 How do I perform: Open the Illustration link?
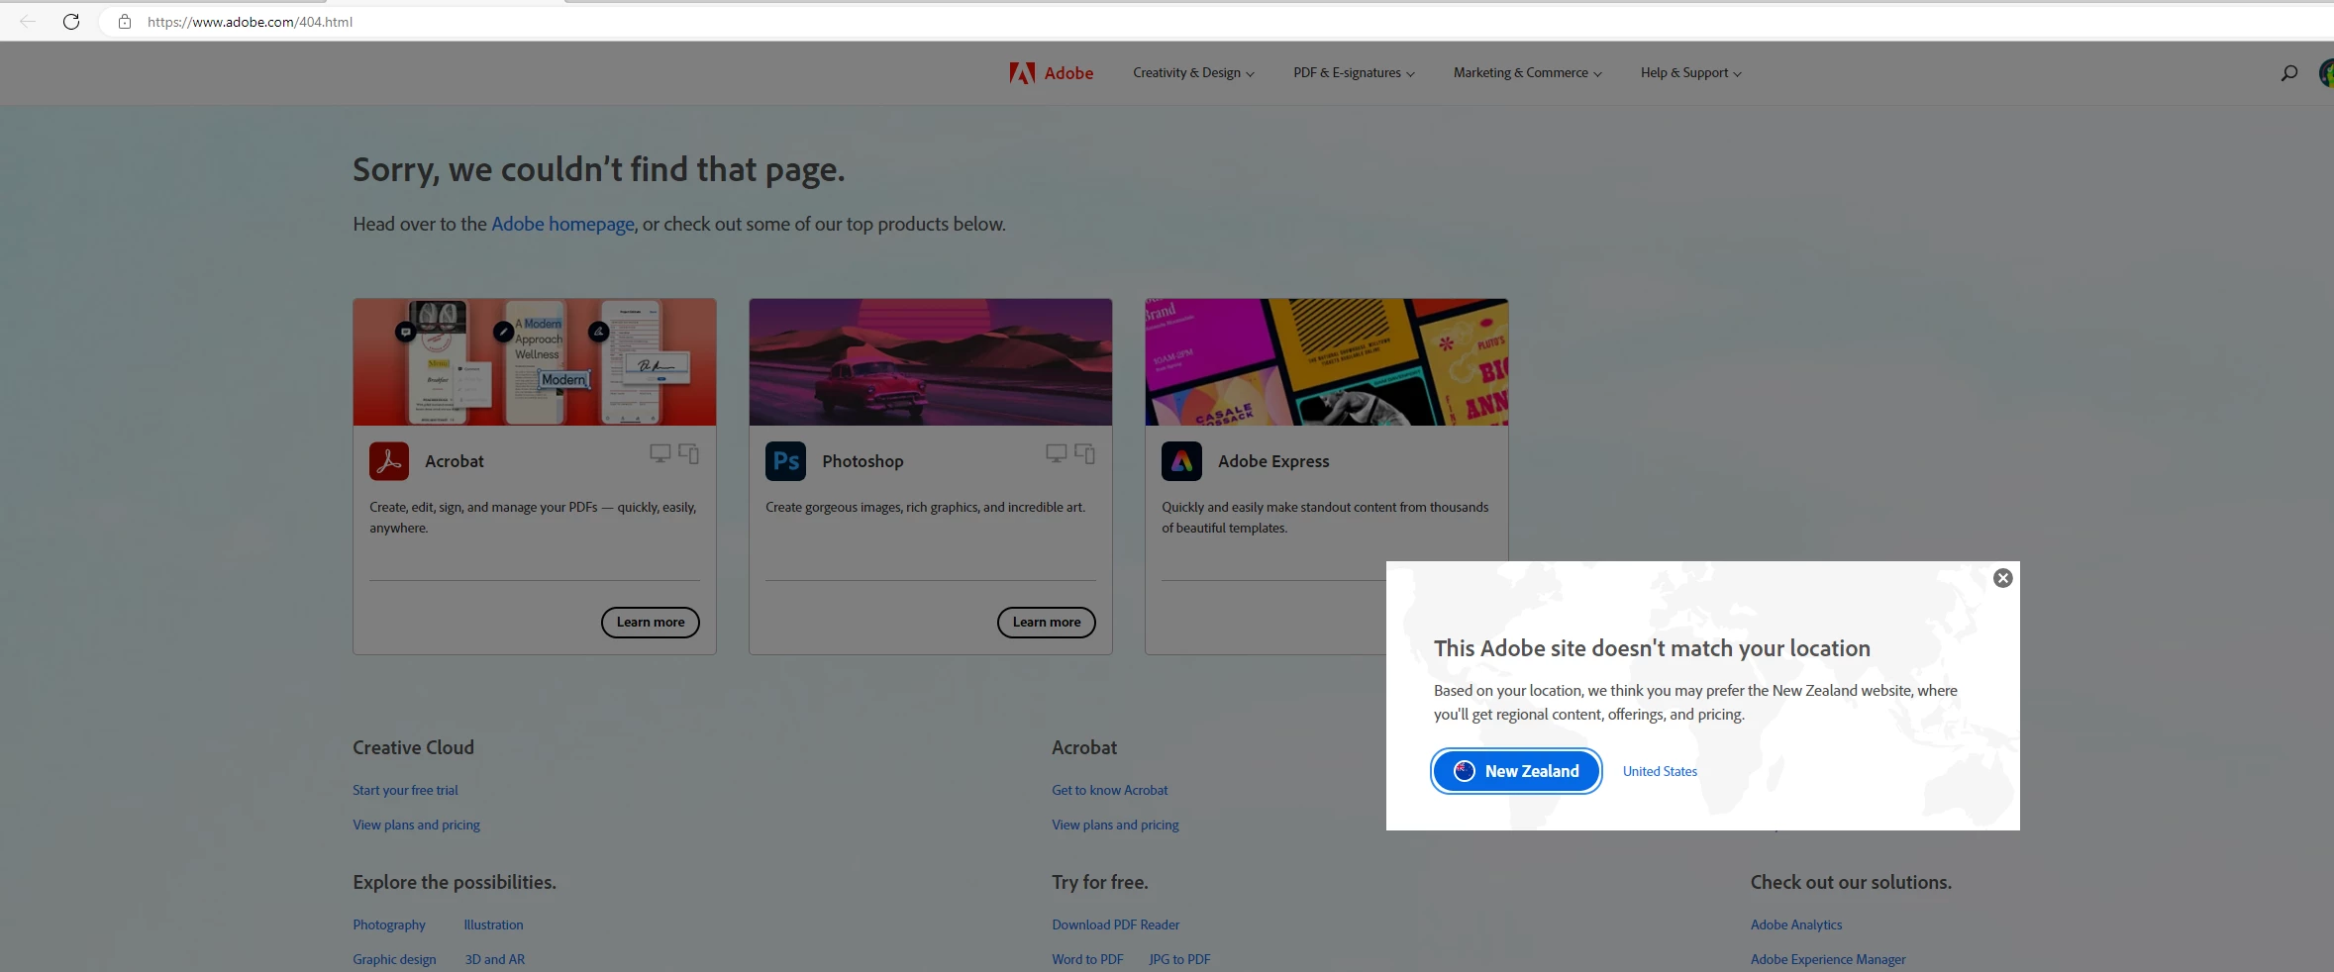click(493, 924)
